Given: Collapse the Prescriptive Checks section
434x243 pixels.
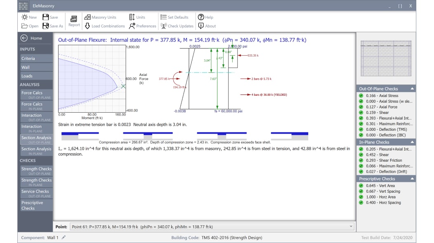Looking at the screenshot, I should [411, 179].
